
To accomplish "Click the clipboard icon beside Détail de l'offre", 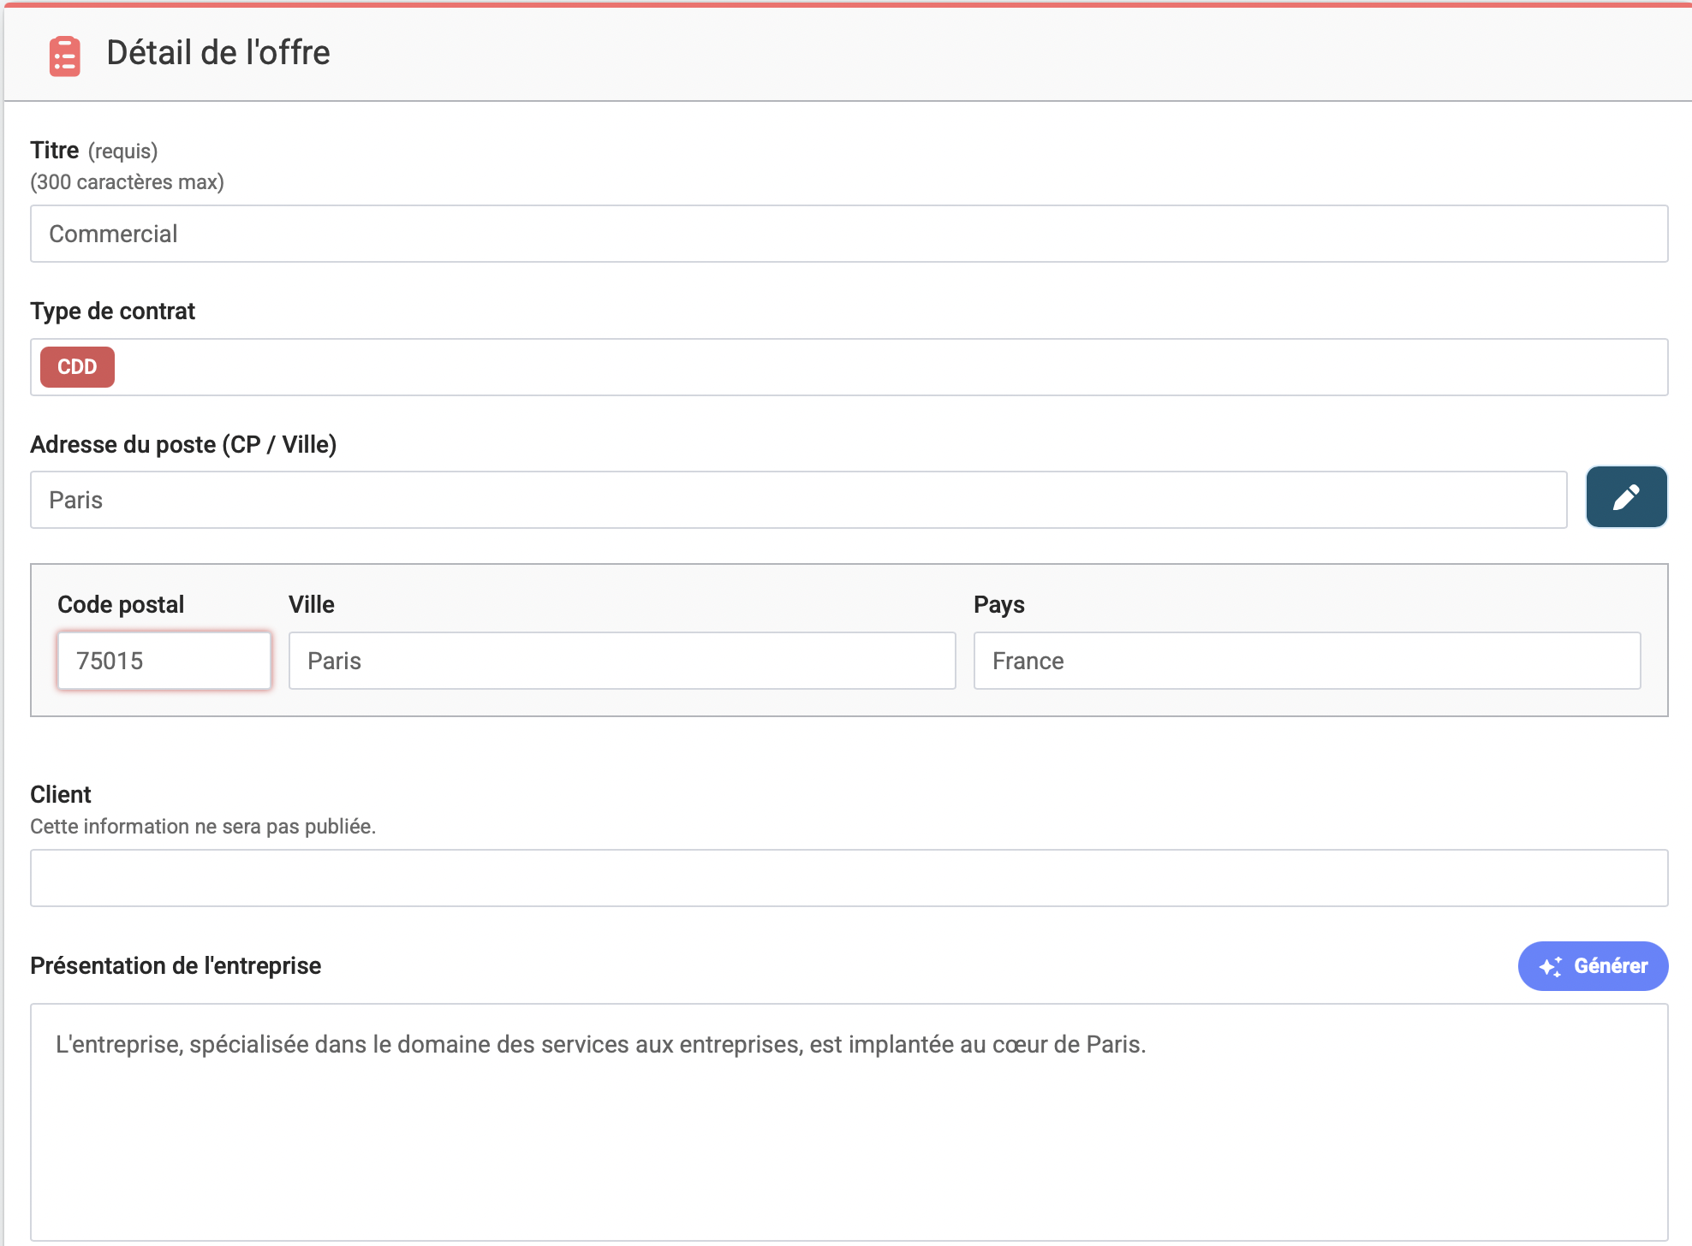I will point(64,56).
